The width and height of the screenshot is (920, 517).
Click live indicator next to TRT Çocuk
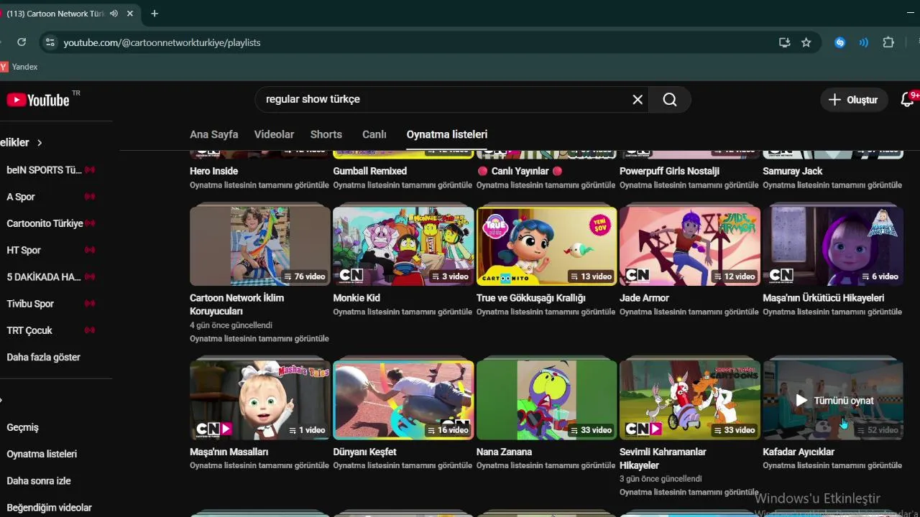90,330
